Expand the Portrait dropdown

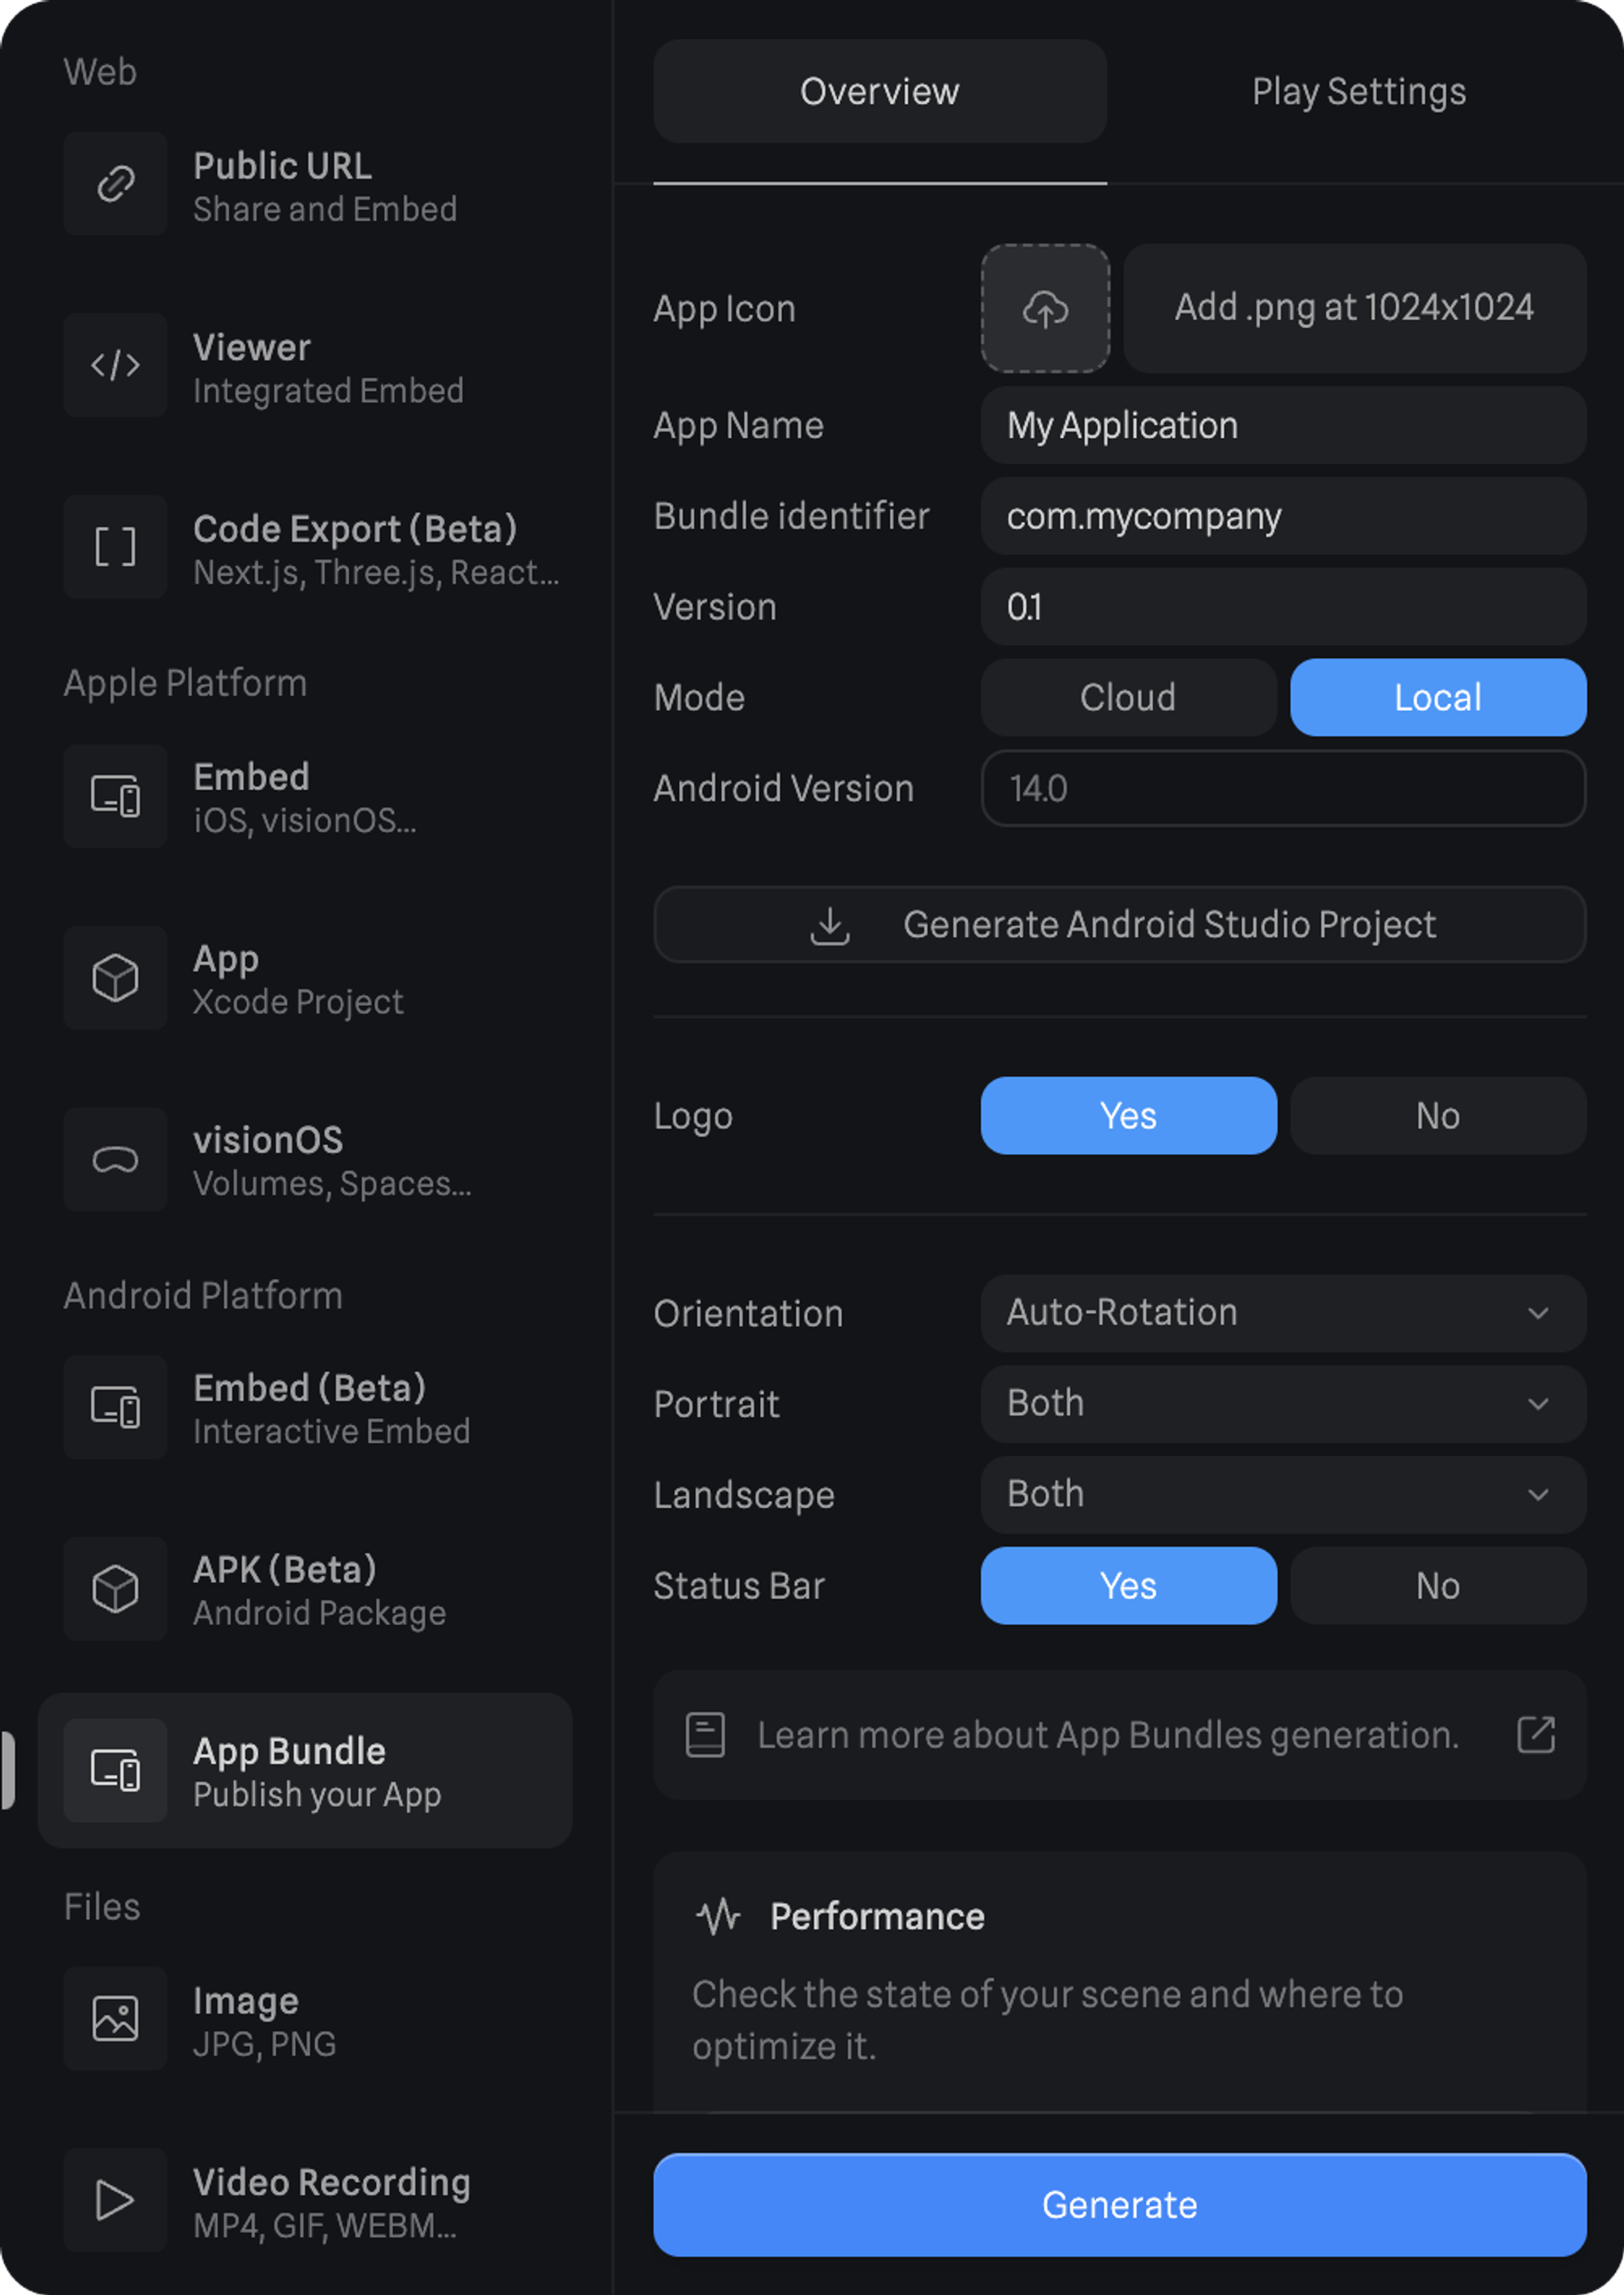[1282, 1404]
